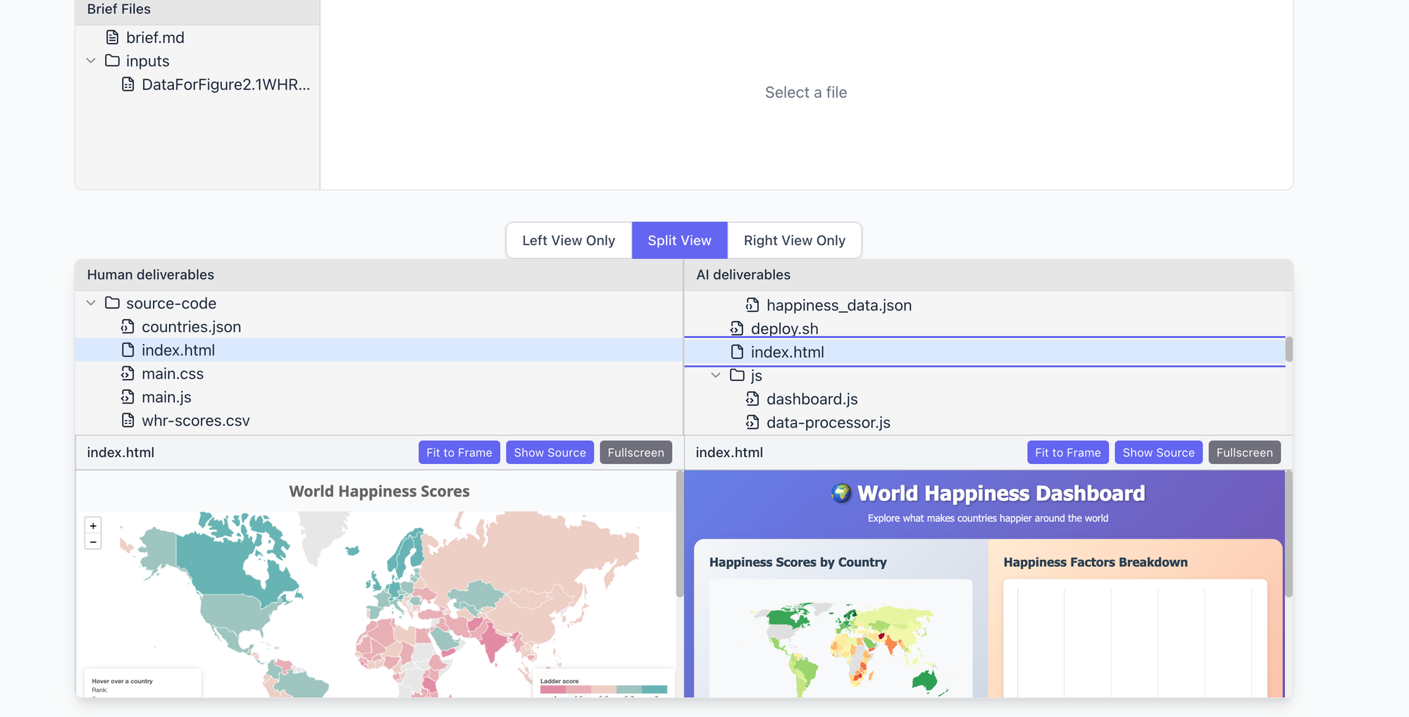Click the Ladder score color legend

coord(603,688)
